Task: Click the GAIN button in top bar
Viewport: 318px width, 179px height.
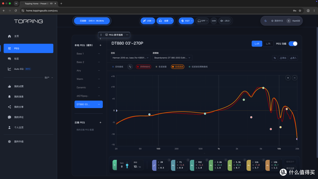Action: click(x=214, y=21)
